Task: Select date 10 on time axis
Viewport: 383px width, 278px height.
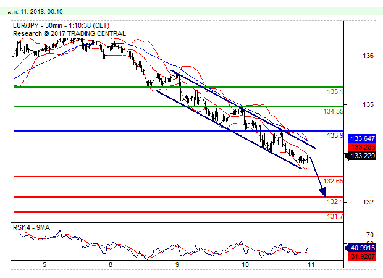Action: pyautogui.click(x=245, y=264)
